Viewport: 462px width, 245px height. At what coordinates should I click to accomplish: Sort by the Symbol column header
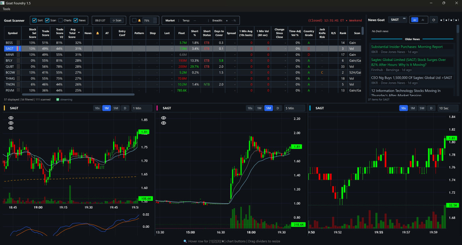pyautogui.click(x=13, y=33)
